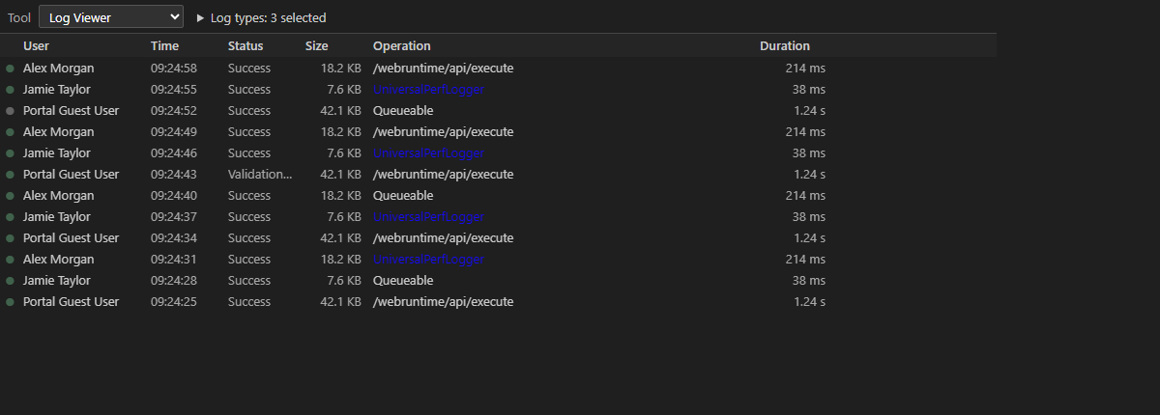Click Portal Guest User in the 09:24:25 row
The height and width of the screenshot is (415, 1160).
pos(72,302)
